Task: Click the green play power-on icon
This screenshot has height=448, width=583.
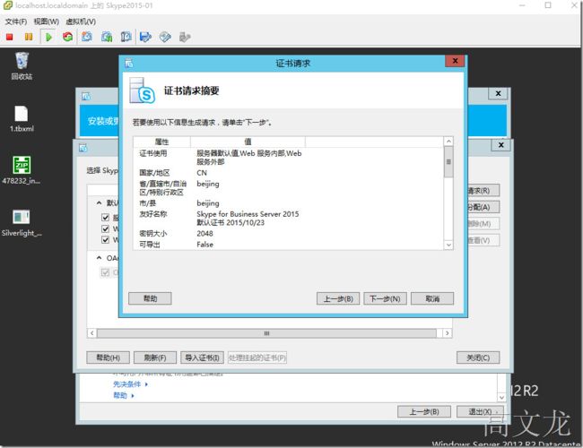Action: pos(48,37)
